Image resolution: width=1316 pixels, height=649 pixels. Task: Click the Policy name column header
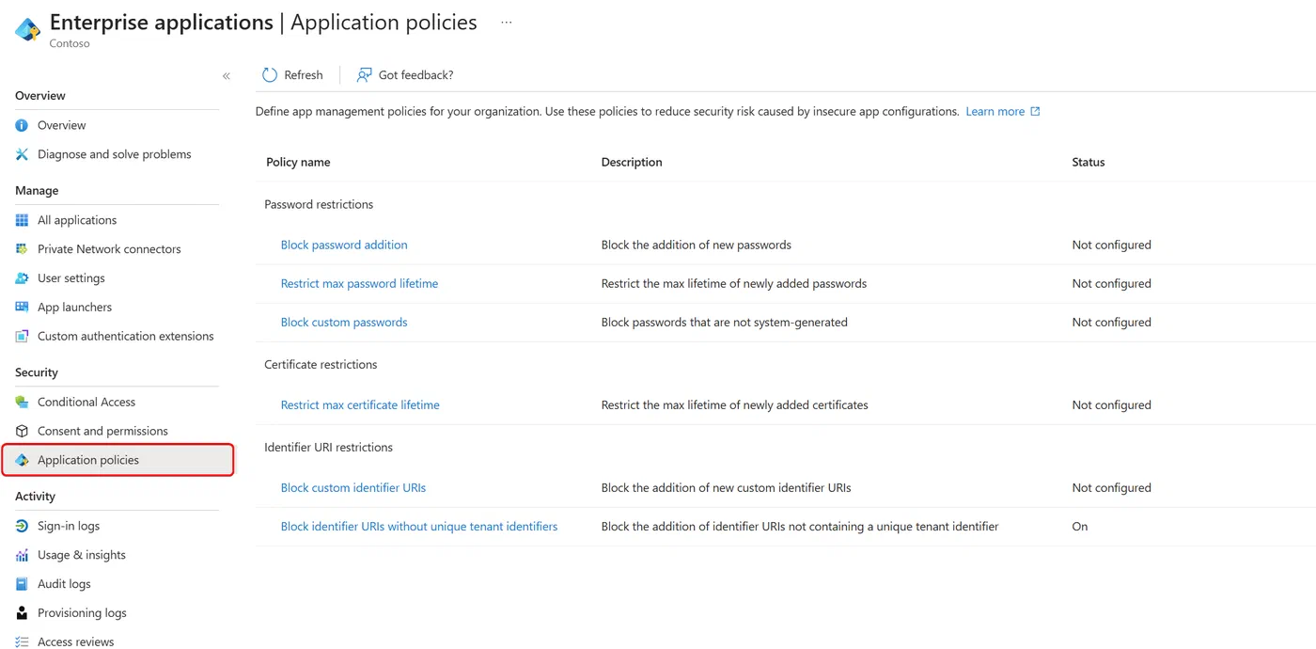coord(298,162)
